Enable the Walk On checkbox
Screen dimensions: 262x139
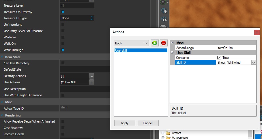click(x=63, y=44)
